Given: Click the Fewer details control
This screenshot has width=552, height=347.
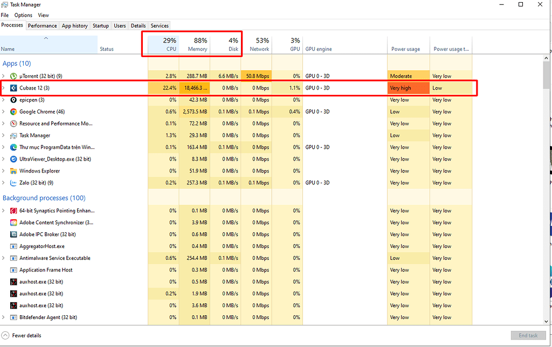Looking at the screenshot, I should 22,335.
